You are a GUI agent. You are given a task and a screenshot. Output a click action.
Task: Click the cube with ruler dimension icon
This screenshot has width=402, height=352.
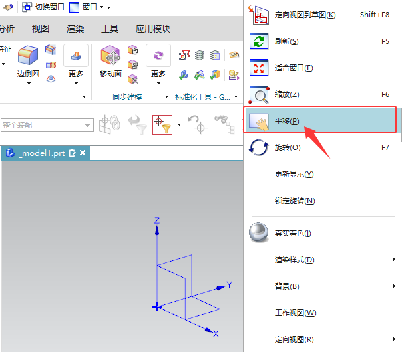coord(133,64)
